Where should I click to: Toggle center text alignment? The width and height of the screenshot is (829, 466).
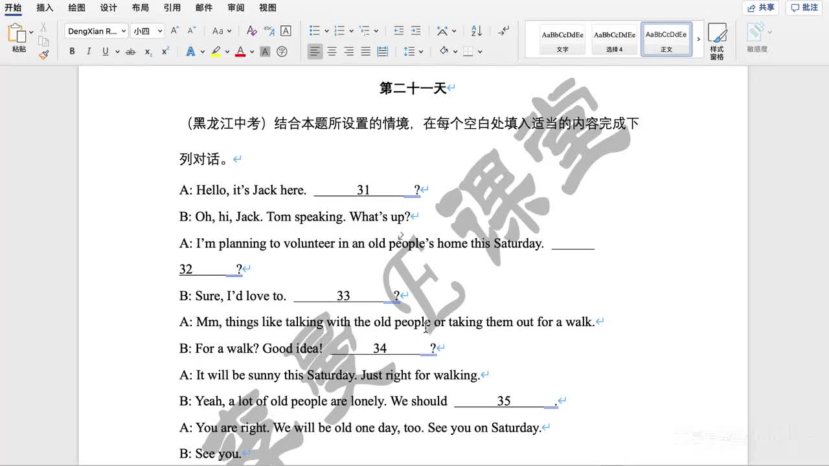point(332,51)
